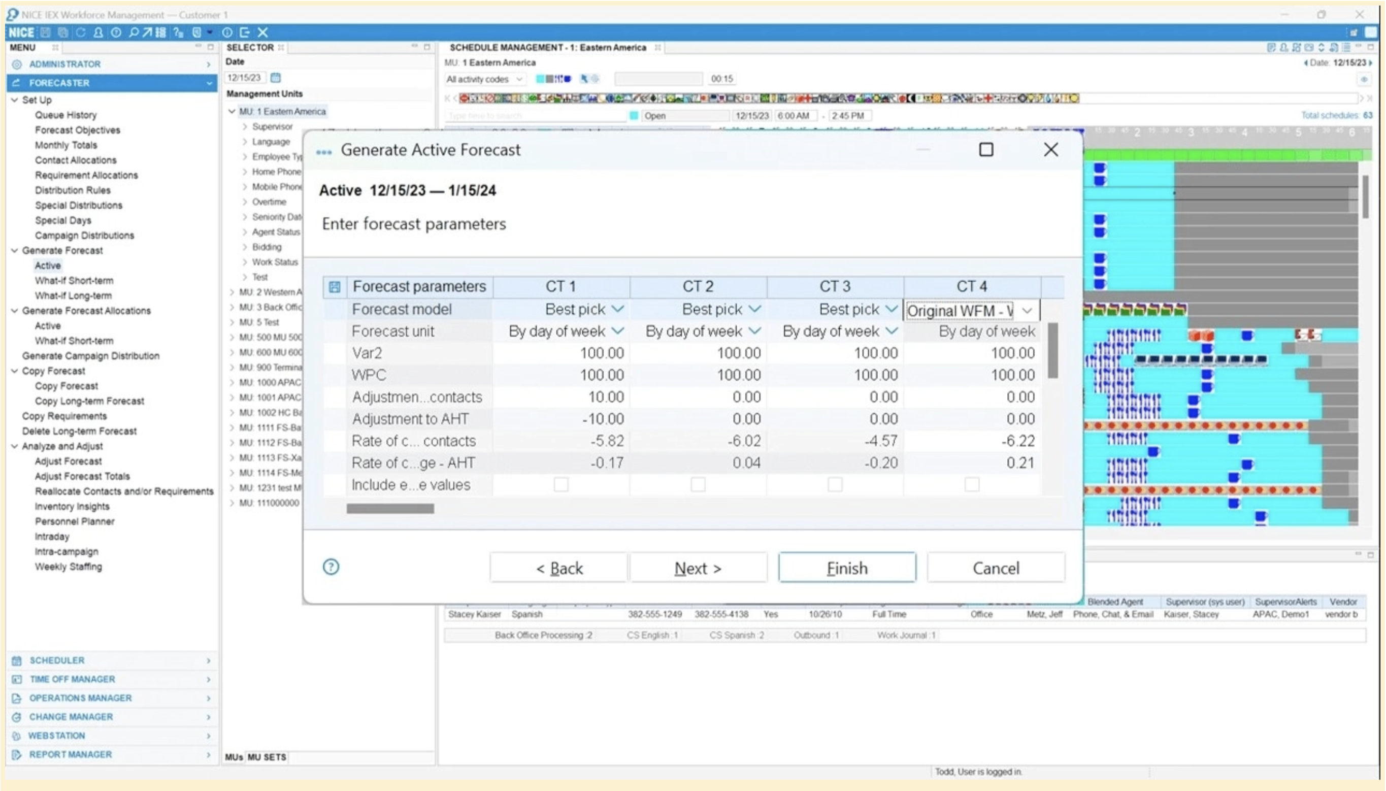Screen dimensions: 1386x791
Task: Tick the Include values checkbox for CT 4
Action: [x=972, y=484]
